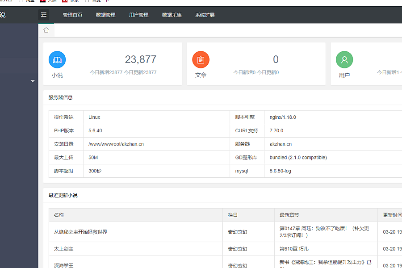402x268 pixels.
Task: Open novel 深海拳王
Action: pyautogui.click(x=63, y=265)
